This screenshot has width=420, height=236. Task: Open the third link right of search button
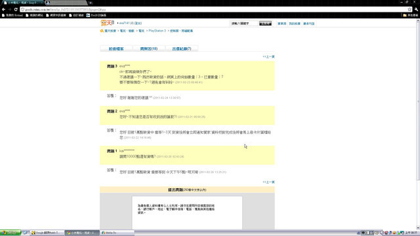tap(309, 24)
